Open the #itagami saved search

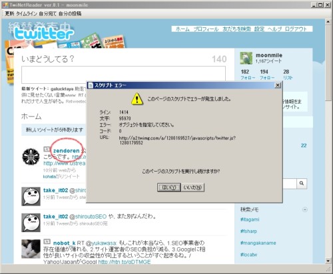250,219
